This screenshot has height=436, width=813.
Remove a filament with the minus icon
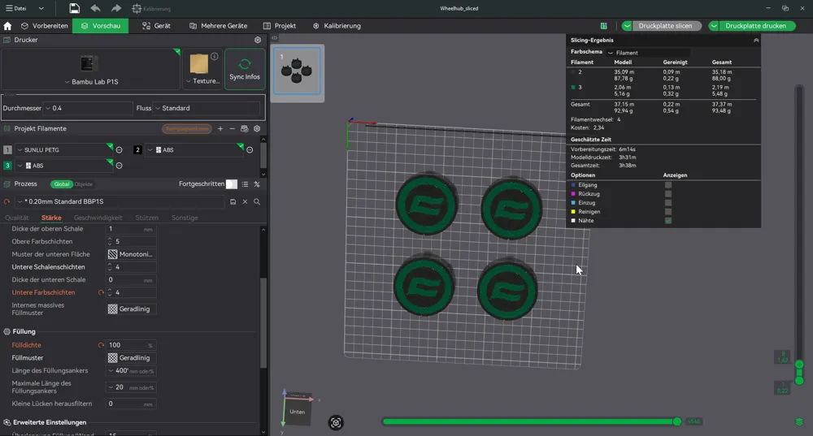[232, 128]
